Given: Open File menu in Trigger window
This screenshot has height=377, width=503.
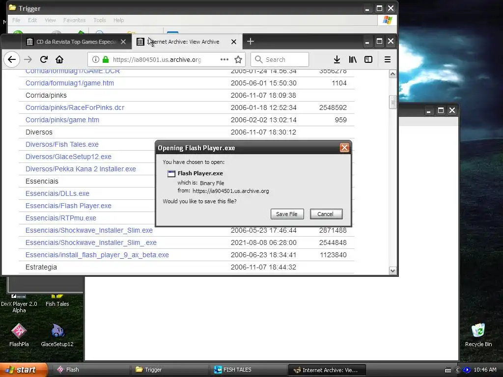Looking at the screenshot, I should 16,20.
